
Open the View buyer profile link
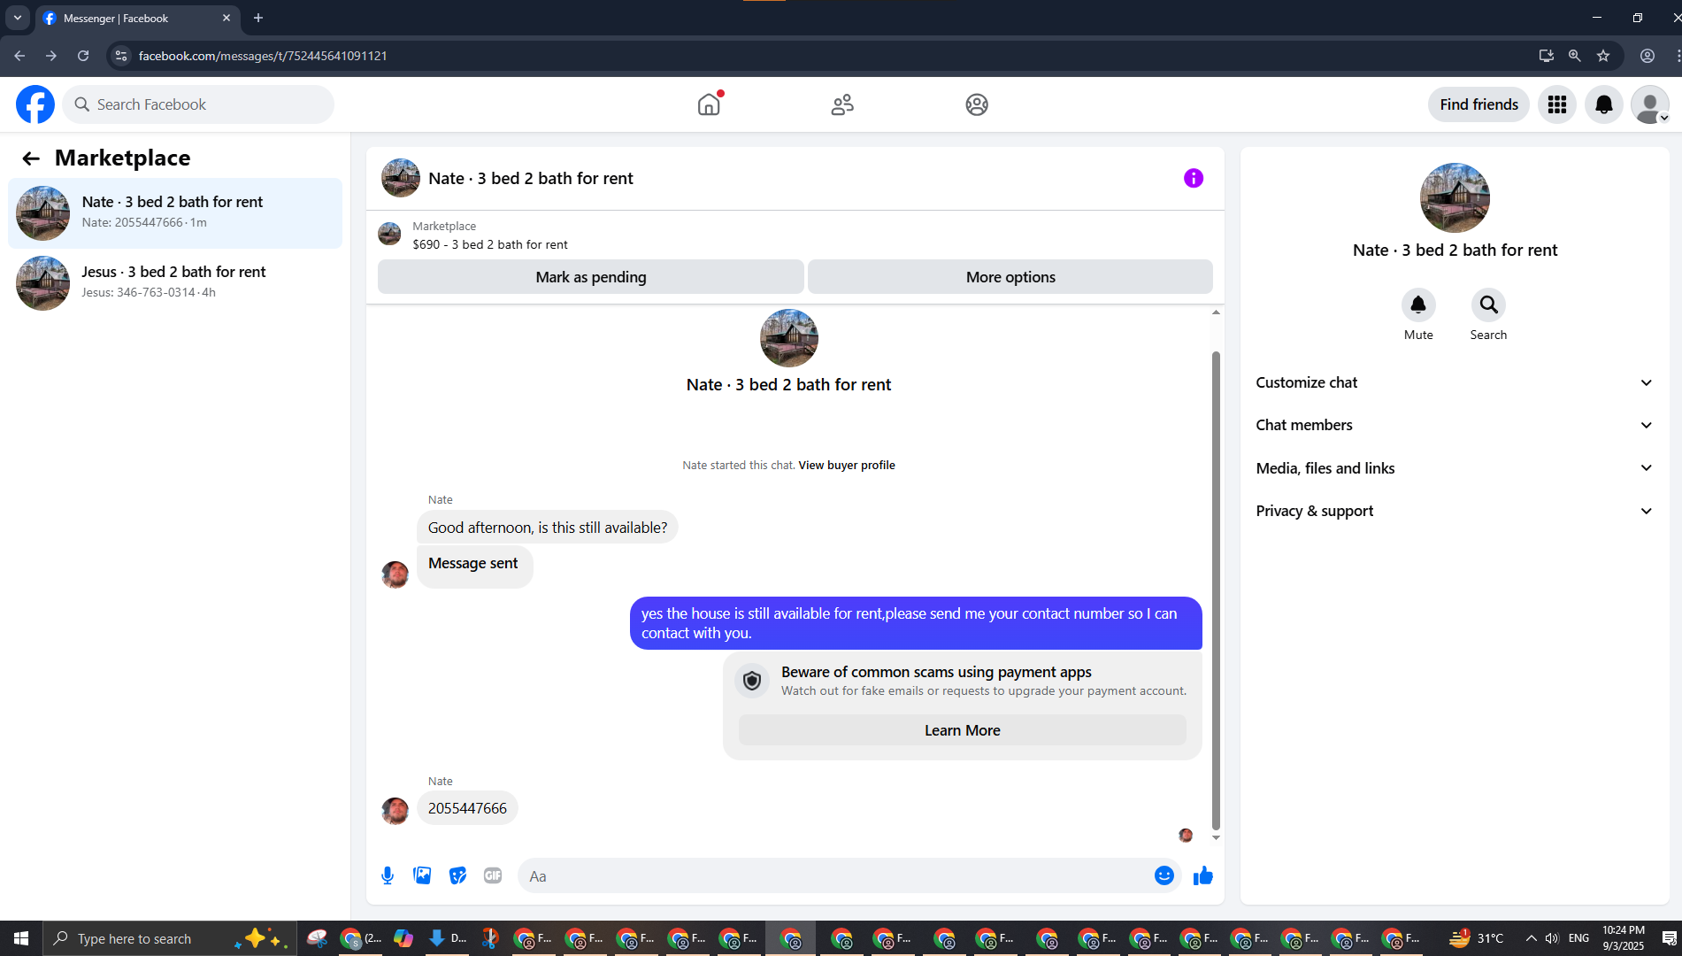click(847, 466)
